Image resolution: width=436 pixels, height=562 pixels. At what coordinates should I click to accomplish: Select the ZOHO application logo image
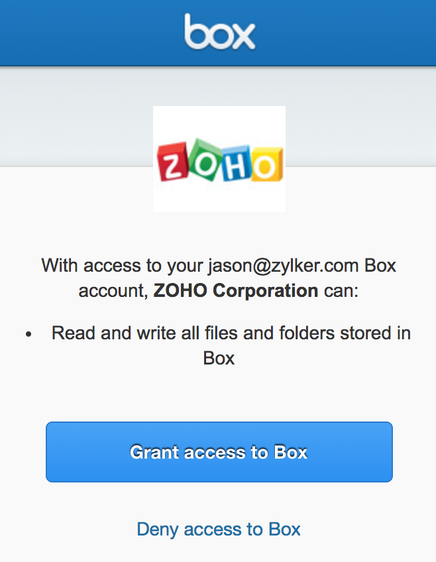click(x=219, y=159)
